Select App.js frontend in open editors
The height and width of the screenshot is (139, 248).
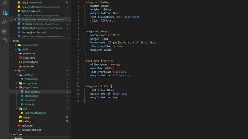(40, 3)
